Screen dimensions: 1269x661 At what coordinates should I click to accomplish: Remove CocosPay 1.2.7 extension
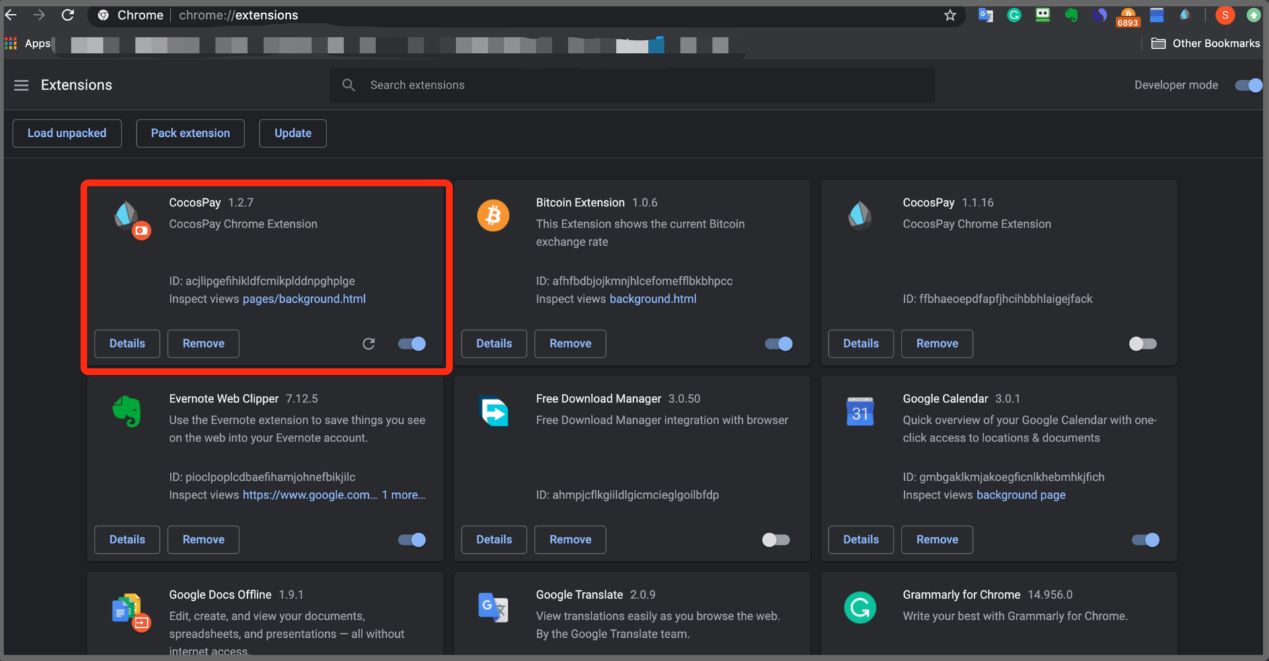pos(204,344)
